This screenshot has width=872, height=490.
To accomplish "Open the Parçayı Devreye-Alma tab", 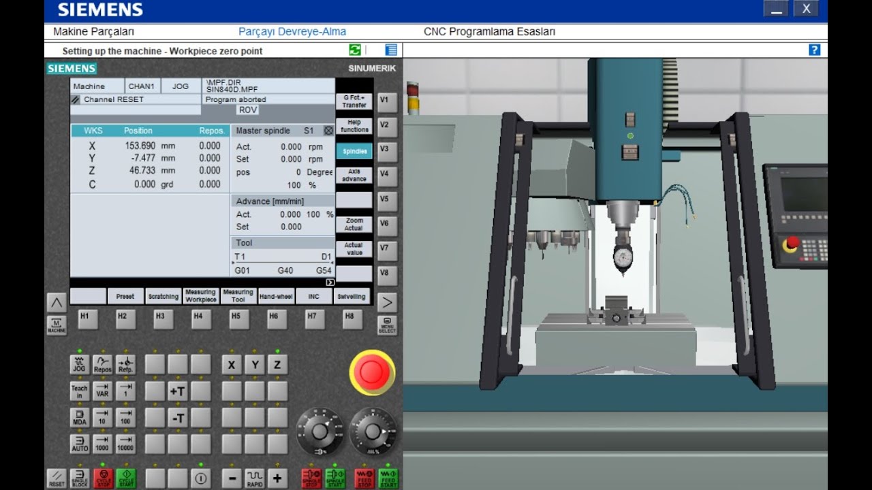I will (292, 32).
